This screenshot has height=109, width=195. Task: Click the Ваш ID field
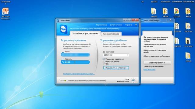[75, 54]
